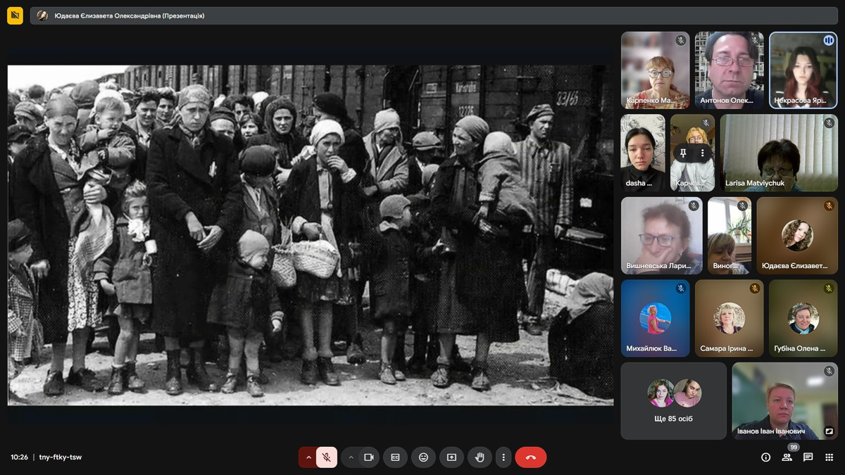Click the muted mic icon on Юдаєва Єлизавет... tile
Viewport: 845px width, 475px height.
[x=829, y=206]
